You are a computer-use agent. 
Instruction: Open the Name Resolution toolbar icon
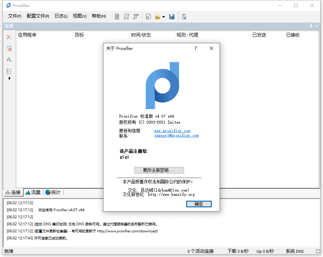pyautogui.click(x=136, y=17)
